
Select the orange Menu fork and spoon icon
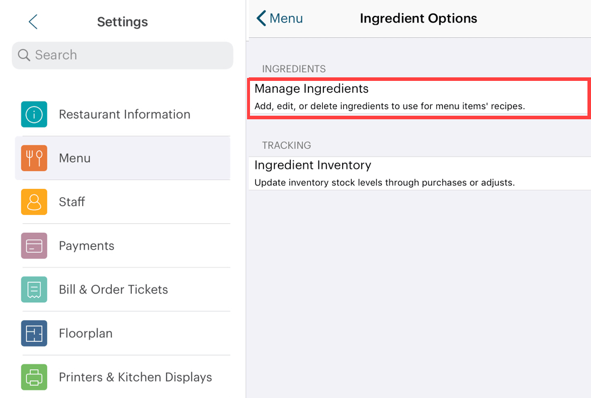coord(34,158)
